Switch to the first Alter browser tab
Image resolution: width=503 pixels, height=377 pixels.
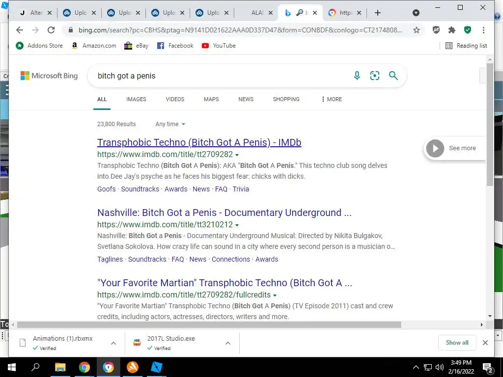(35, 13)
